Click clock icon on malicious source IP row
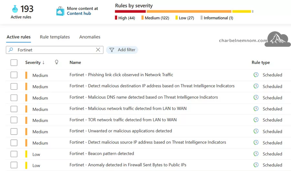Viewport: 291px width, 171px height. [256, 143]
